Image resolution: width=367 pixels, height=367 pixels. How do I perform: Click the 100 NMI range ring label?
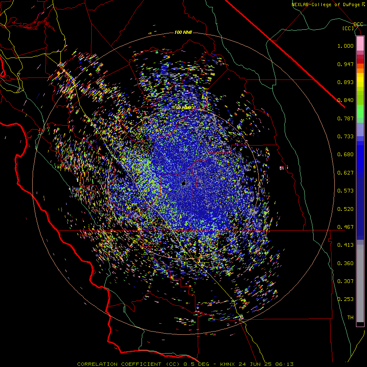pyautogui.click(x=183, y=32)
